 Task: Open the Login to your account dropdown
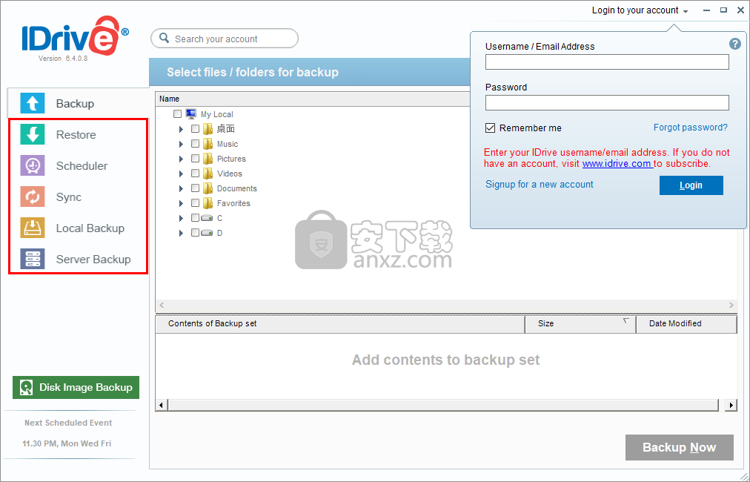[640, 10]
